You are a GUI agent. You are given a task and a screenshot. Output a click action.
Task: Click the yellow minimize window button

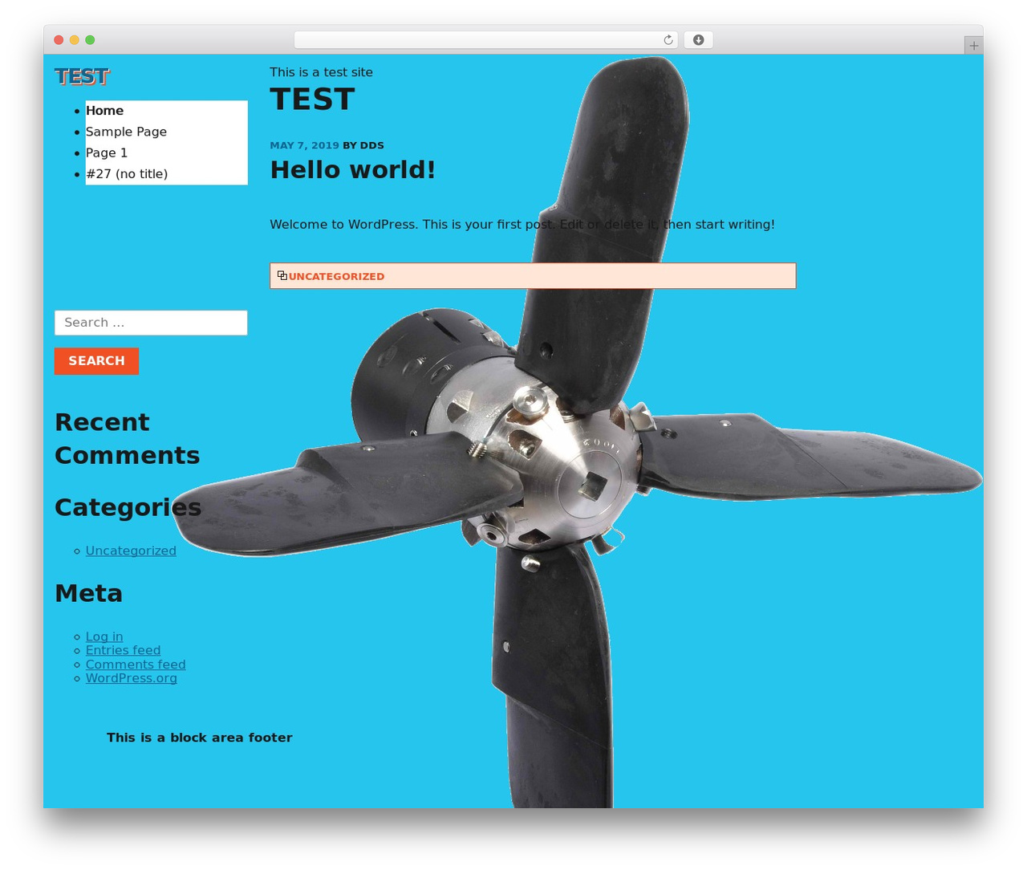click(75, 40)
